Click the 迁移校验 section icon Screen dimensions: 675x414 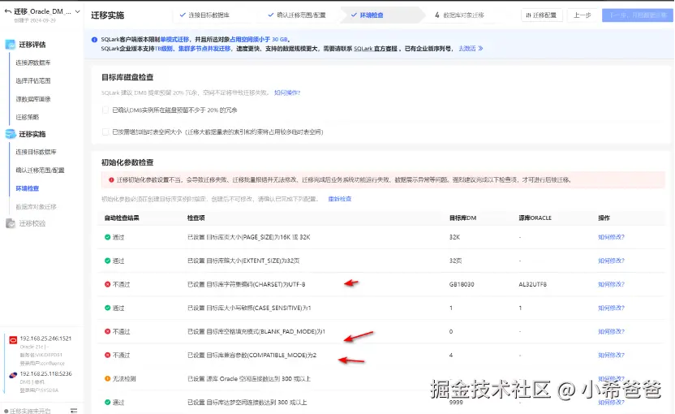tap(11, 223)
